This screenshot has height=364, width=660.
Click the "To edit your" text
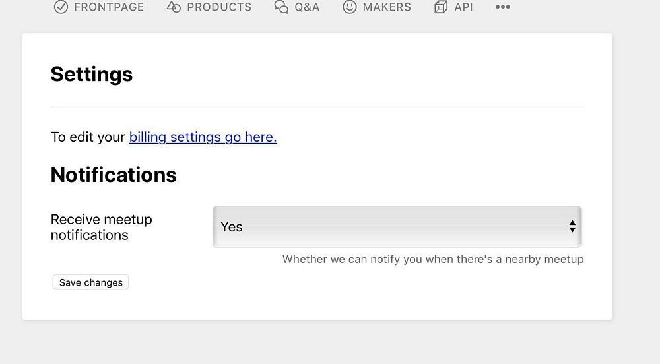click(x=88, y=137)
